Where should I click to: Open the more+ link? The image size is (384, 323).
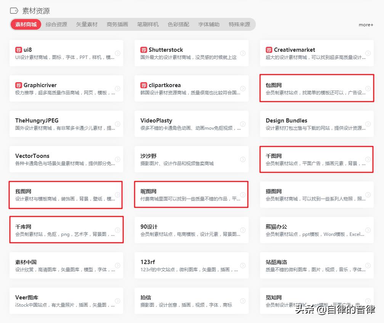pos(366,25)
